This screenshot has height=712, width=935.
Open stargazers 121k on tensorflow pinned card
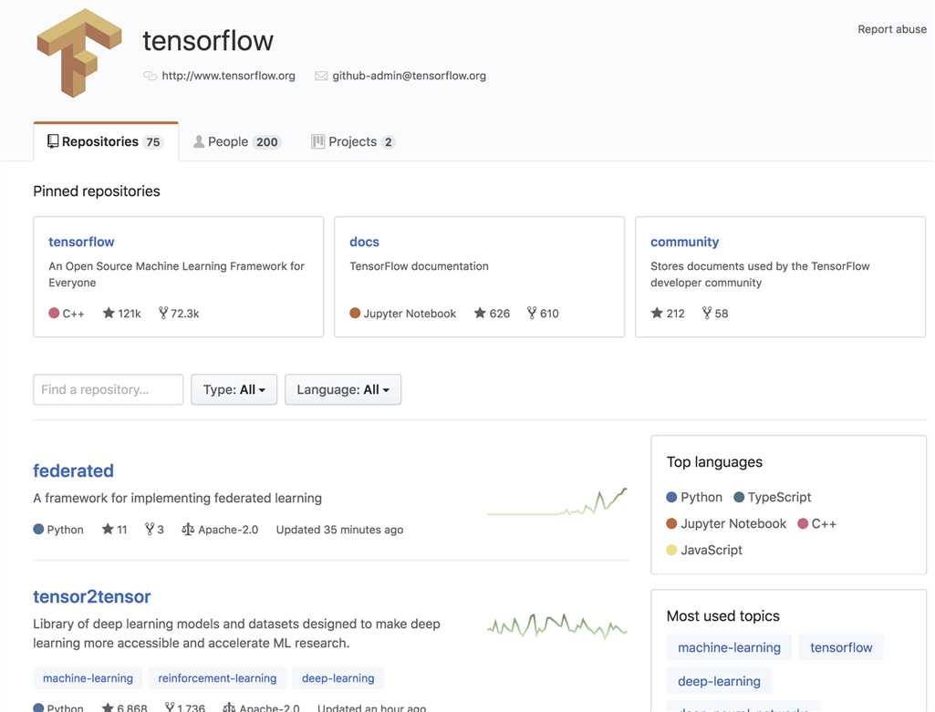[121, 313]
